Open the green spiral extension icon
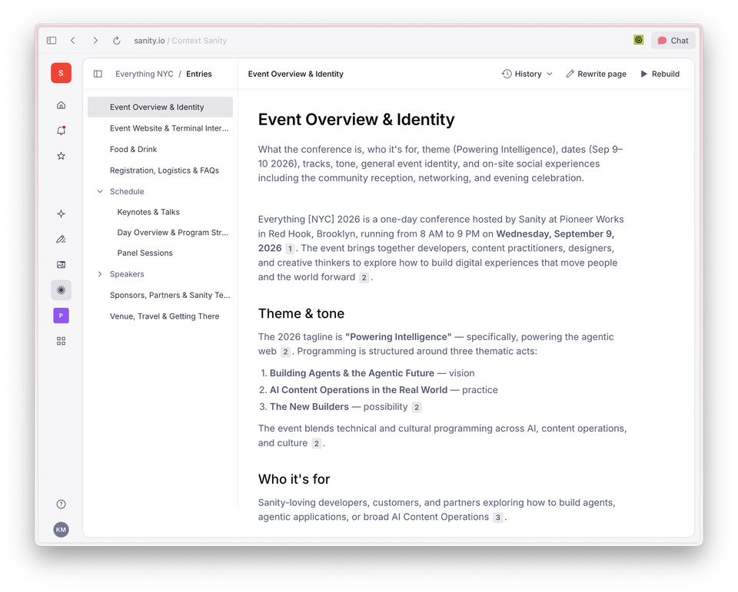 pyautogui.click(x=638, y=40)
